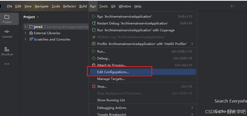Select the java2 project row
This screenshot has height=116, width=247.
[x=56, y=27]
